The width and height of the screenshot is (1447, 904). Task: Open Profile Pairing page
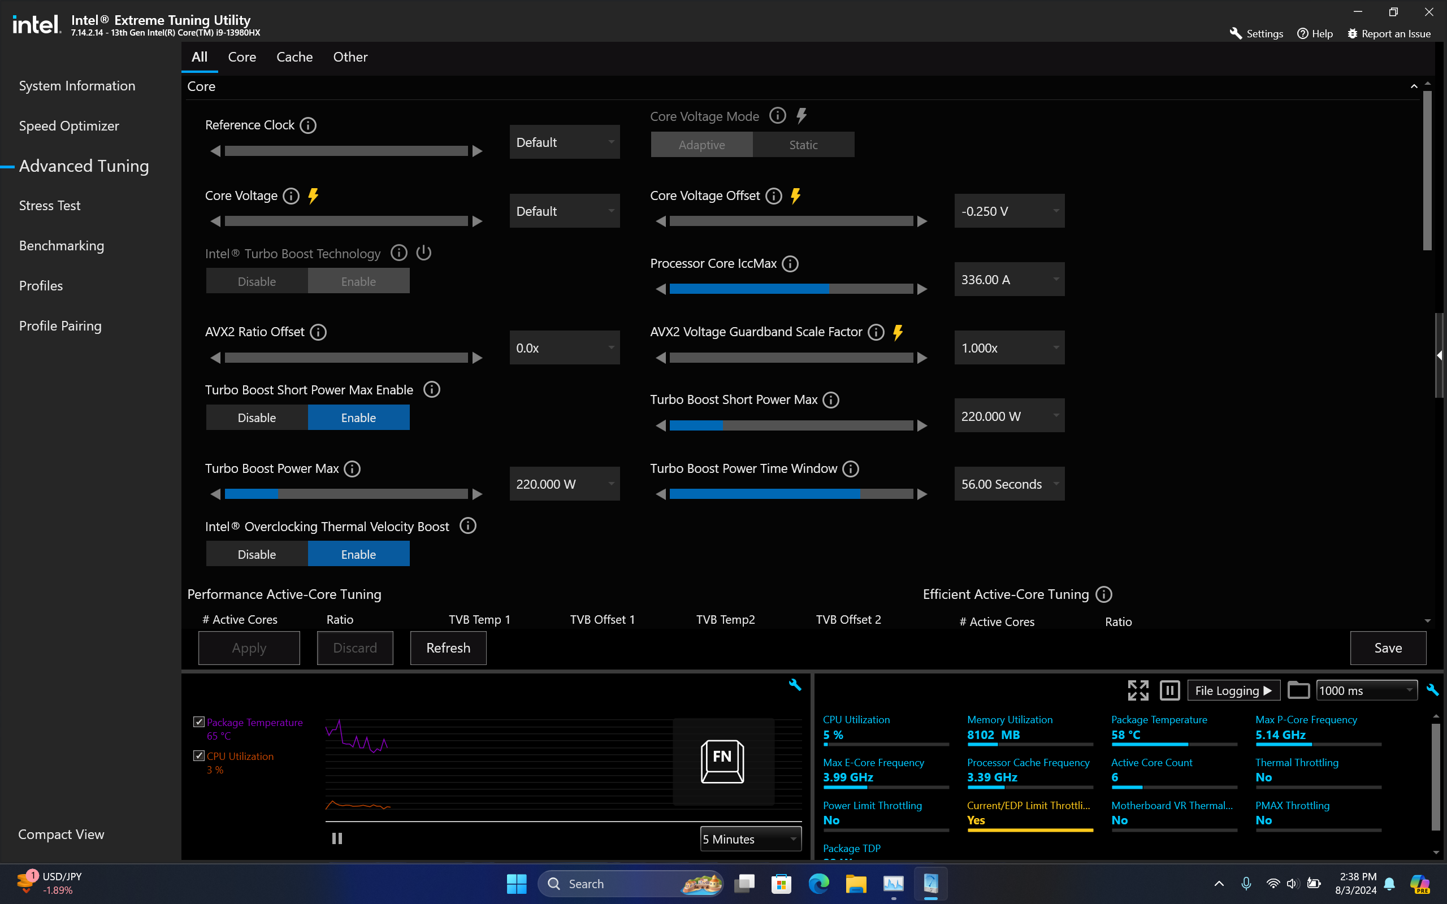click(60, 326)
